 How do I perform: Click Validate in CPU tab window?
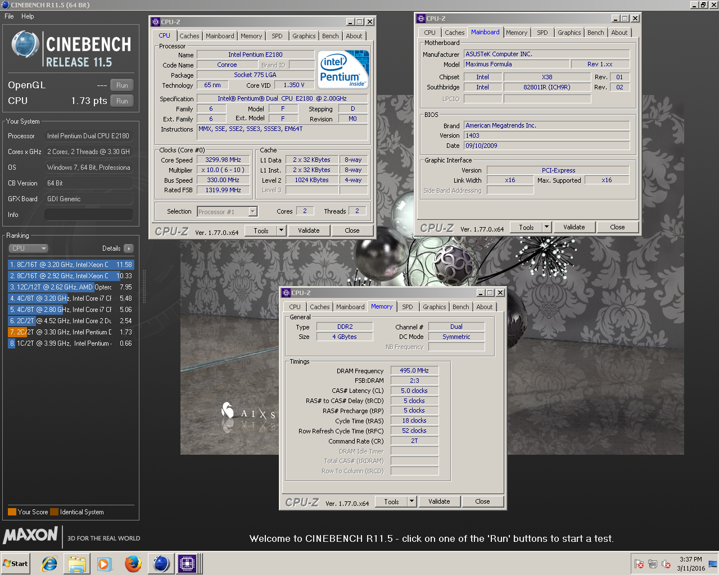click(309, 230)
